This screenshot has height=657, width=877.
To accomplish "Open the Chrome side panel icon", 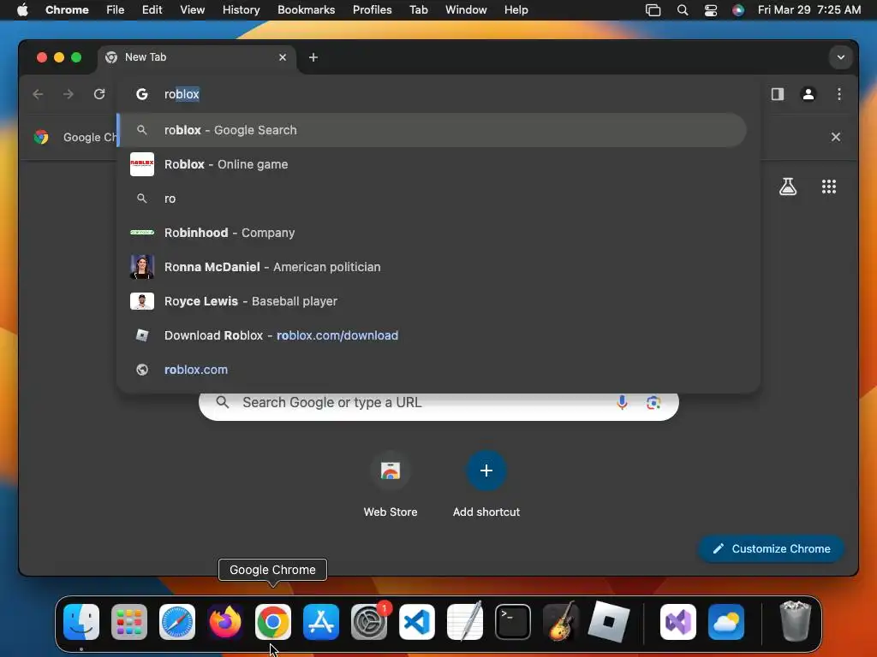I will point(778,94).
